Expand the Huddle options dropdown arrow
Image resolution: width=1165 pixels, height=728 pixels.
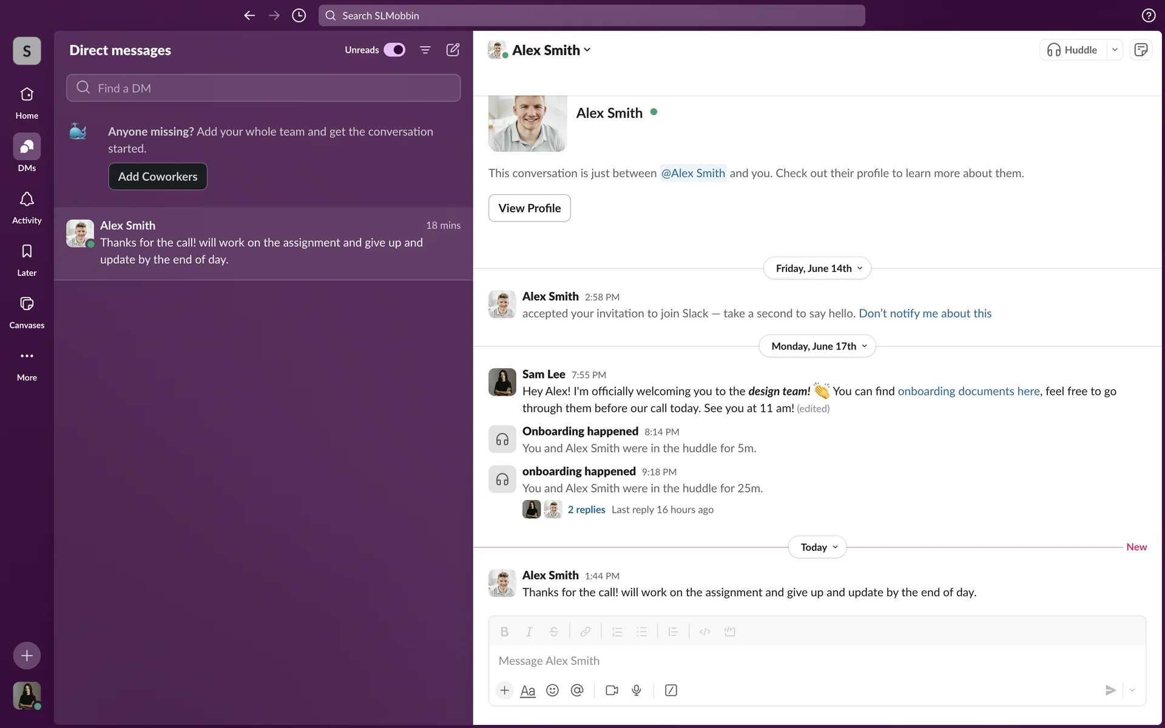[x=1115, y=50]
